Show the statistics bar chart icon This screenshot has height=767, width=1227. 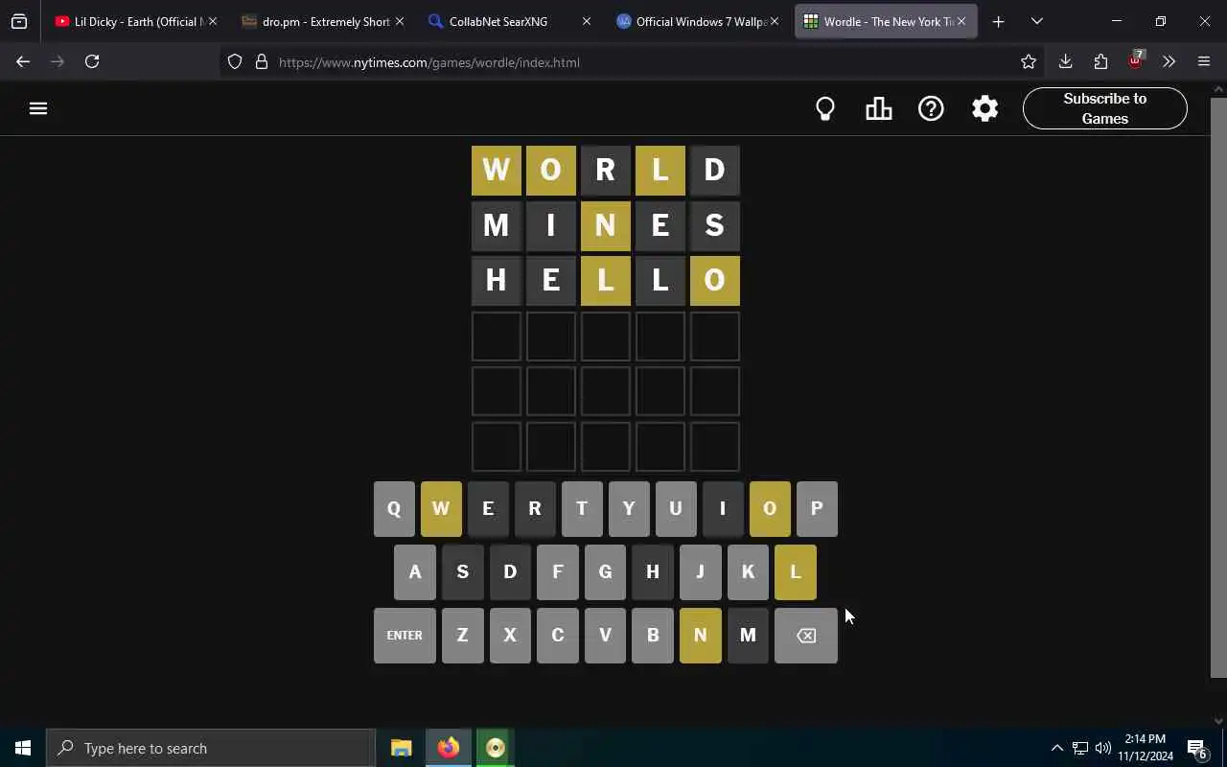(x=878, y=108)
